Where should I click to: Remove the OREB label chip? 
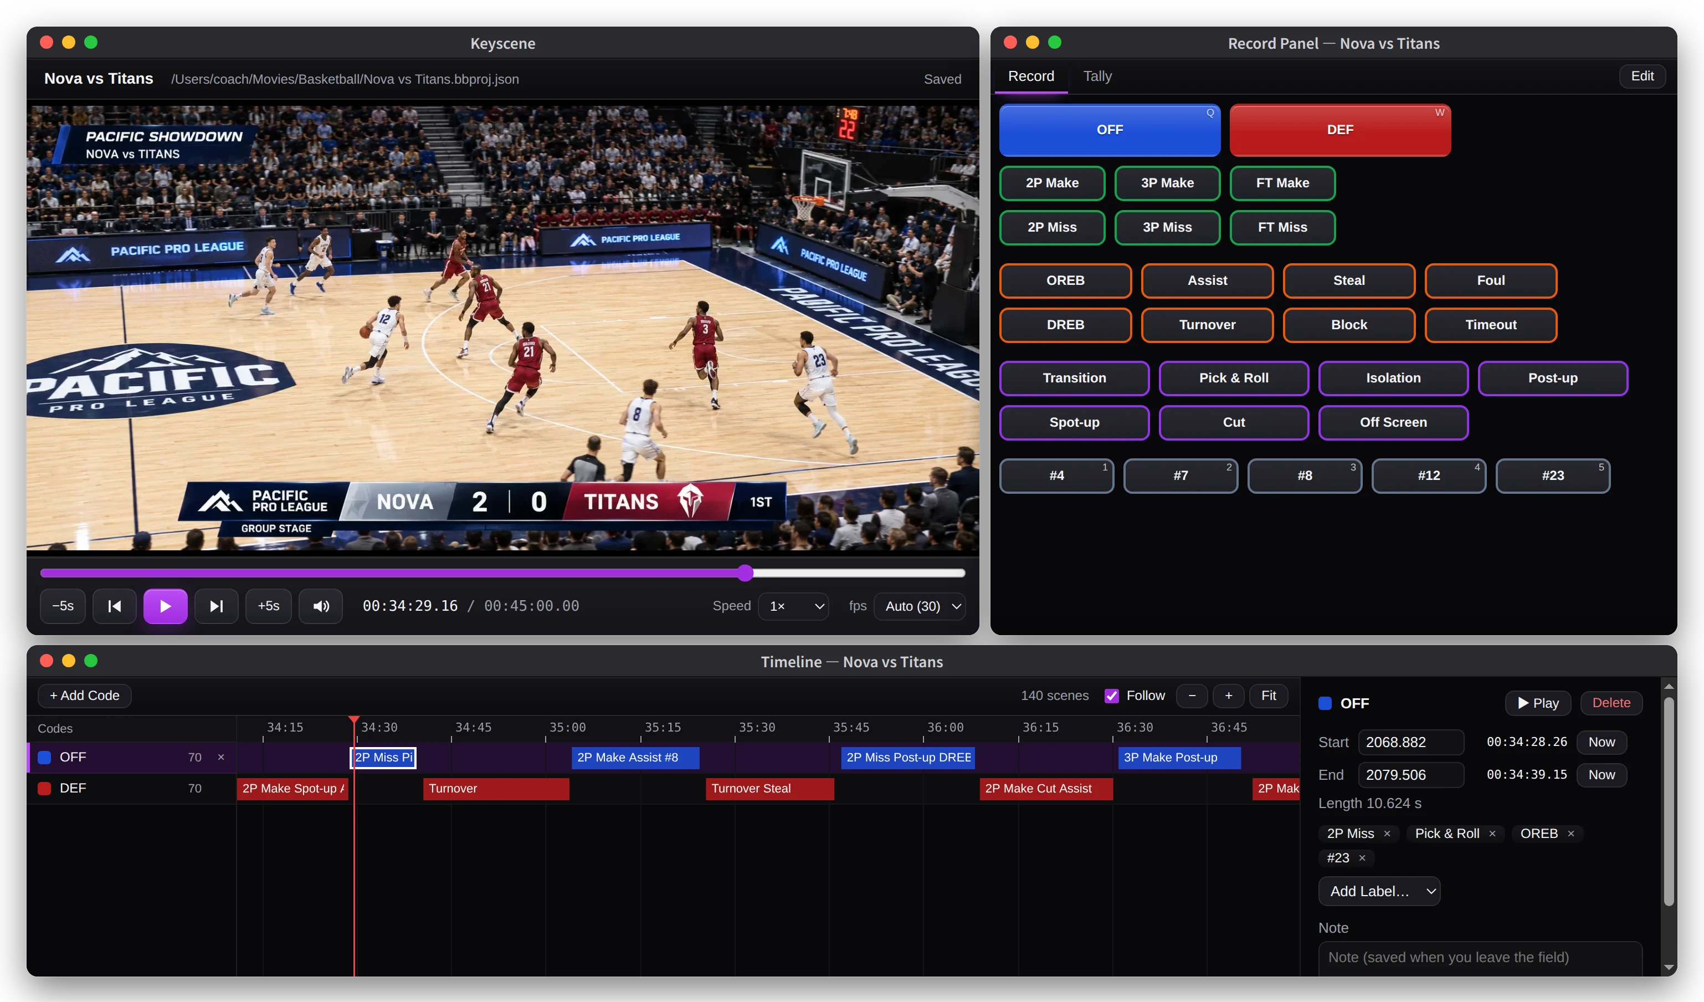point(1571,834)
